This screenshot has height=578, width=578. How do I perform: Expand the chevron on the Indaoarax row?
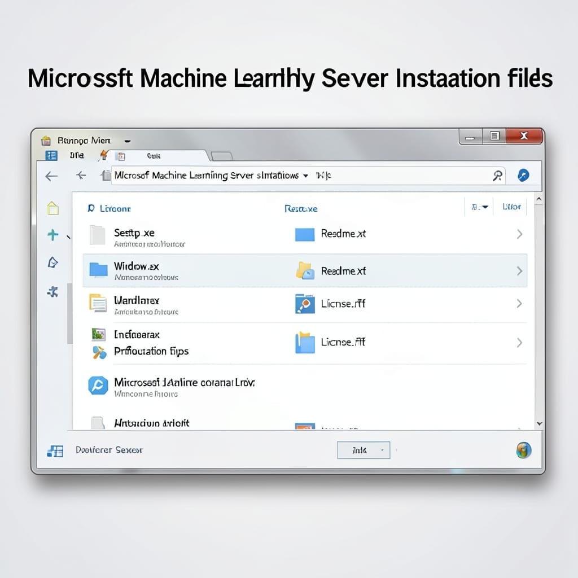tap(519, 343)
